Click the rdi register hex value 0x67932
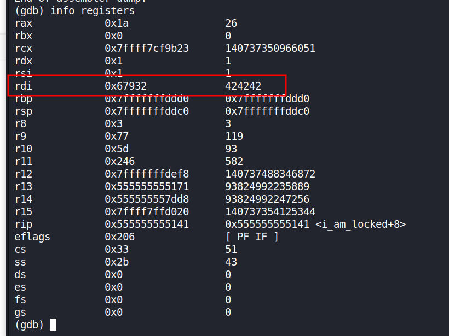Screen dimensions: 449x336 [125, 86]
